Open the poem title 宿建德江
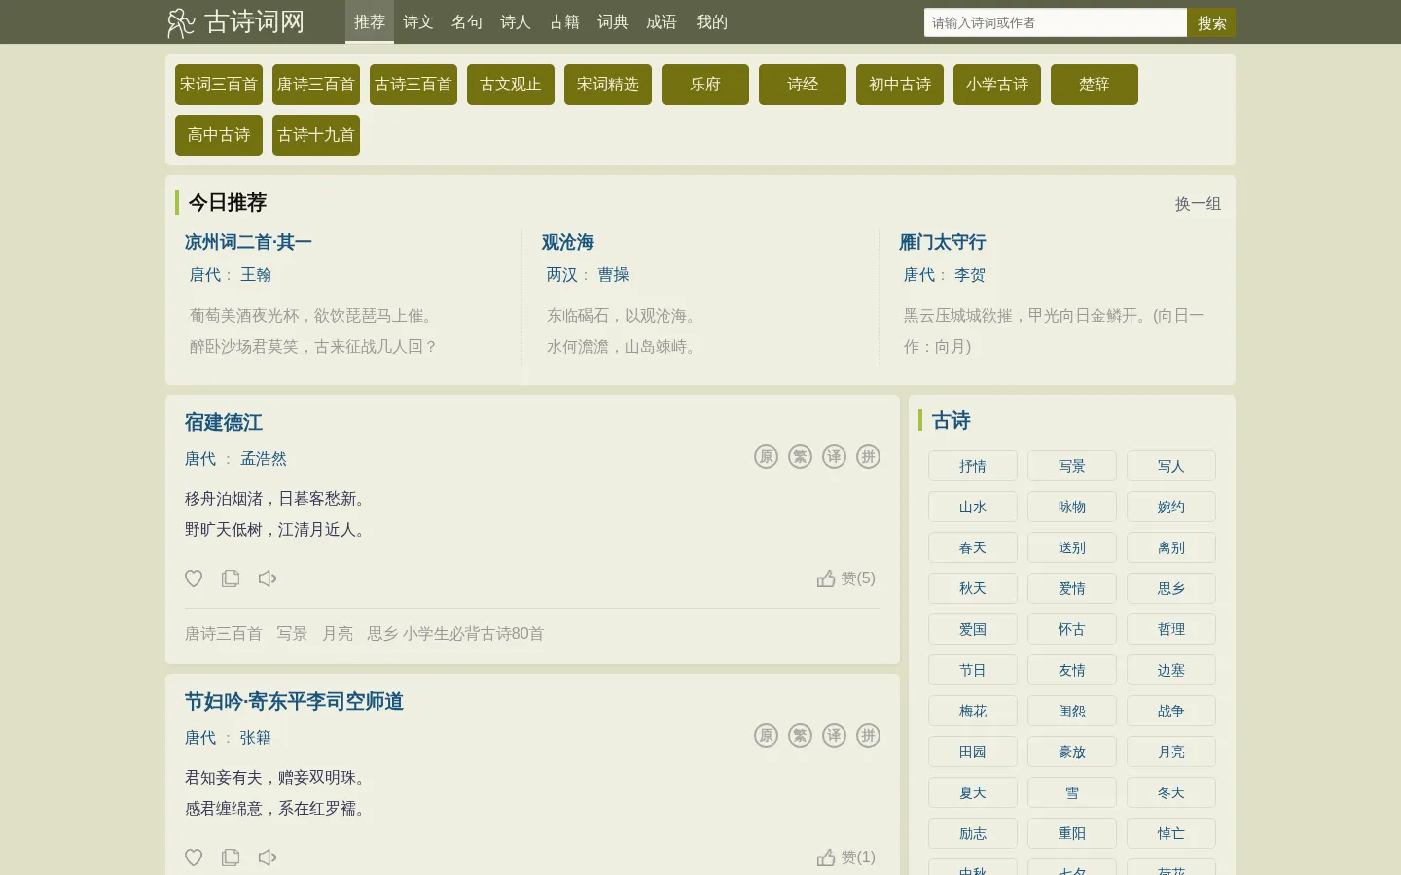Image resolution: width=1401 pixels, height=875 pixels. 224,423
